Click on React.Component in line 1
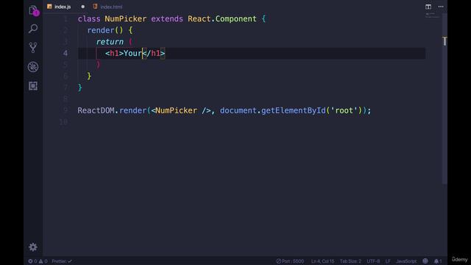The height and width of the screenshot is (265, 471). click(222, 19)
